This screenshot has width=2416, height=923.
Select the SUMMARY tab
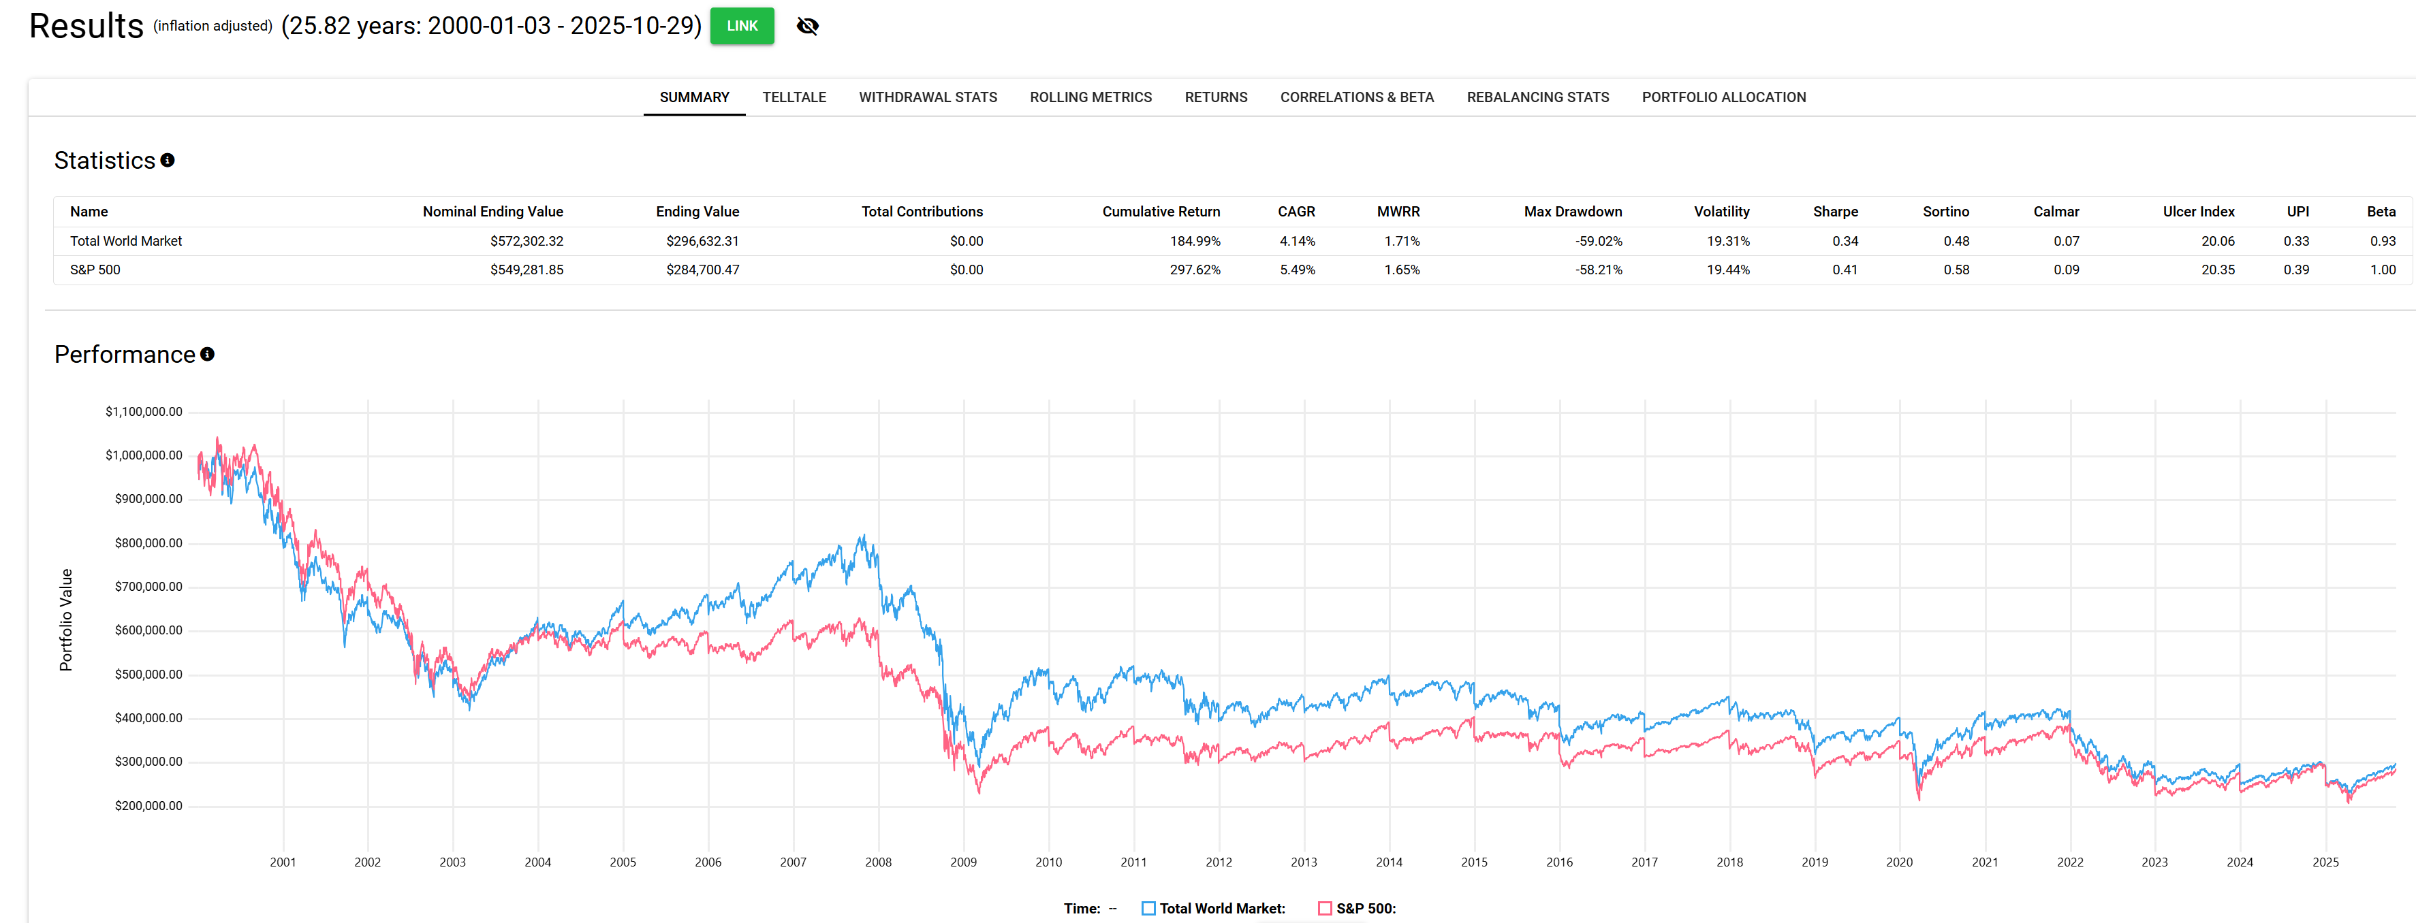[694, 97]
